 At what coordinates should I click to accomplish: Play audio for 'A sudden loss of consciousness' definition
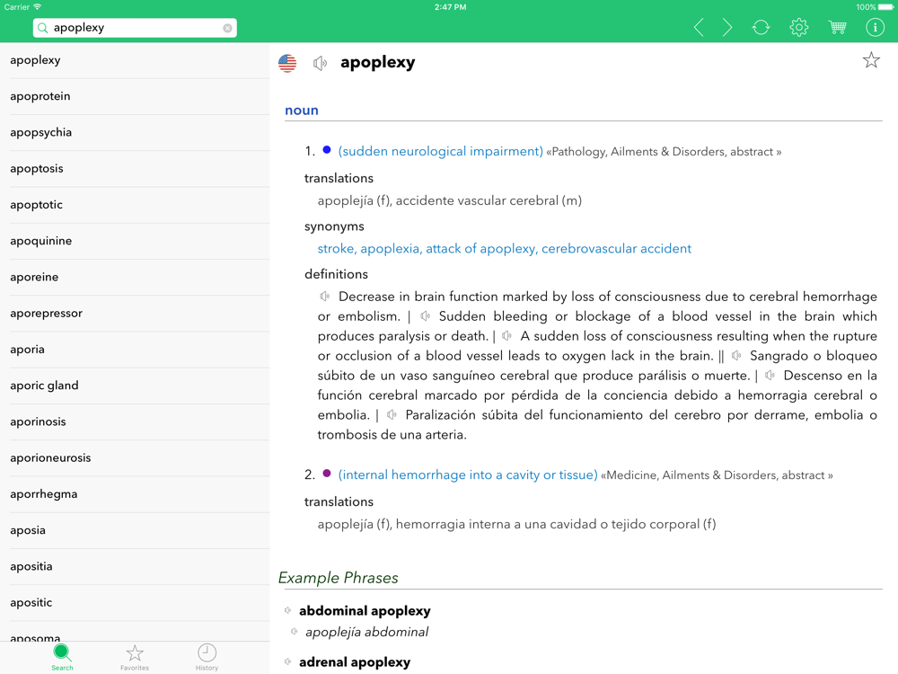pos(506,335)
